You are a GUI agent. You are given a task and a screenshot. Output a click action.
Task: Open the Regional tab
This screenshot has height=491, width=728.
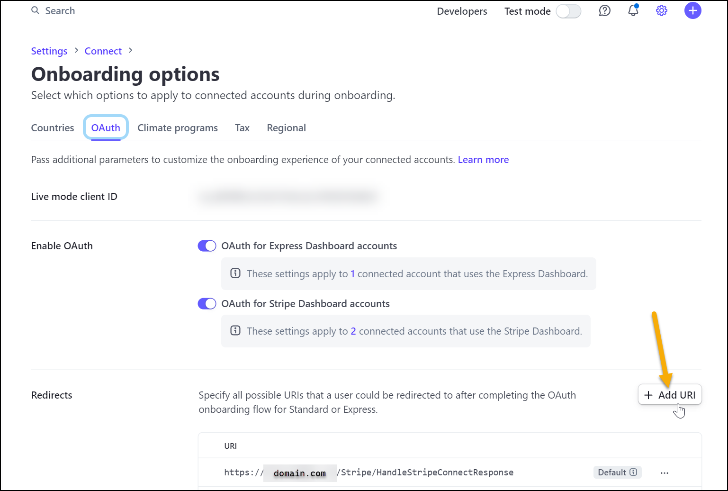[x=287, y=128]
